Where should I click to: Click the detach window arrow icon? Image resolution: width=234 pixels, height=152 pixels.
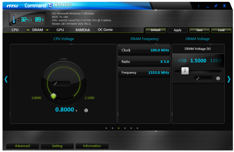[x=216, y=6]
